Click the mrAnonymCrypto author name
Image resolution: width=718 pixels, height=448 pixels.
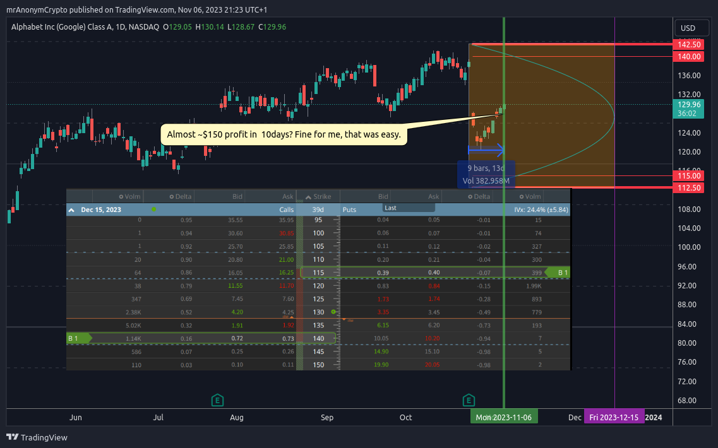coord(37,9)
